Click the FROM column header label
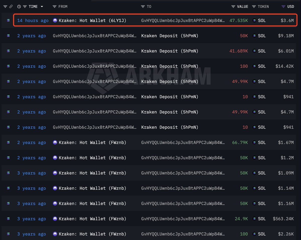This screenshot has height=240, width=301. click(x=63, y=7)
